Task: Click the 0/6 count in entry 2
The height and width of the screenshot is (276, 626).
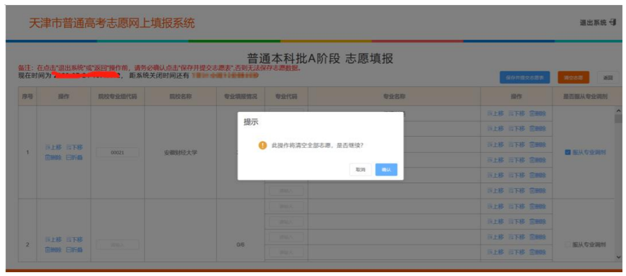Action: tap(240, 245)
